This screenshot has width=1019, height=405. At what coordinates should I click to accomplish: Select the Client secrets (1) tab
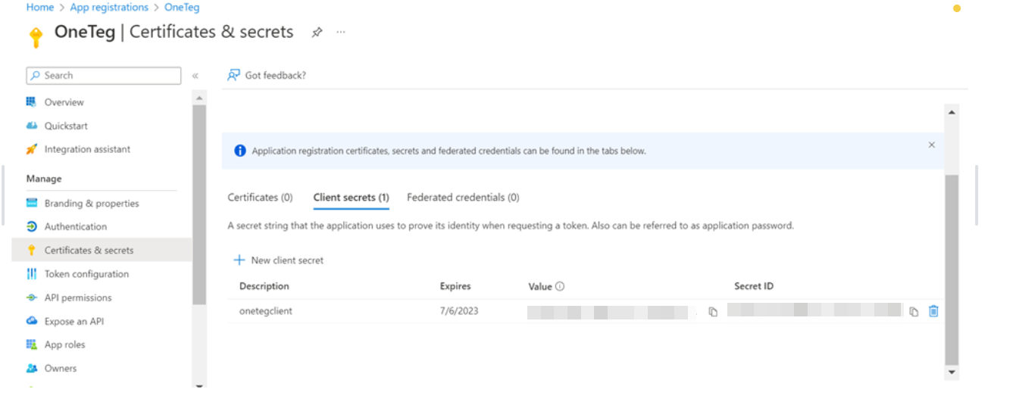(x=351, y=198)
